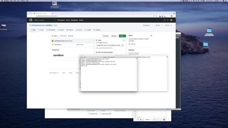This screenshot has width=228, height=128.
Task: Click the Sheet1 tab in spreadsheet window
Action: click(148, 119)
